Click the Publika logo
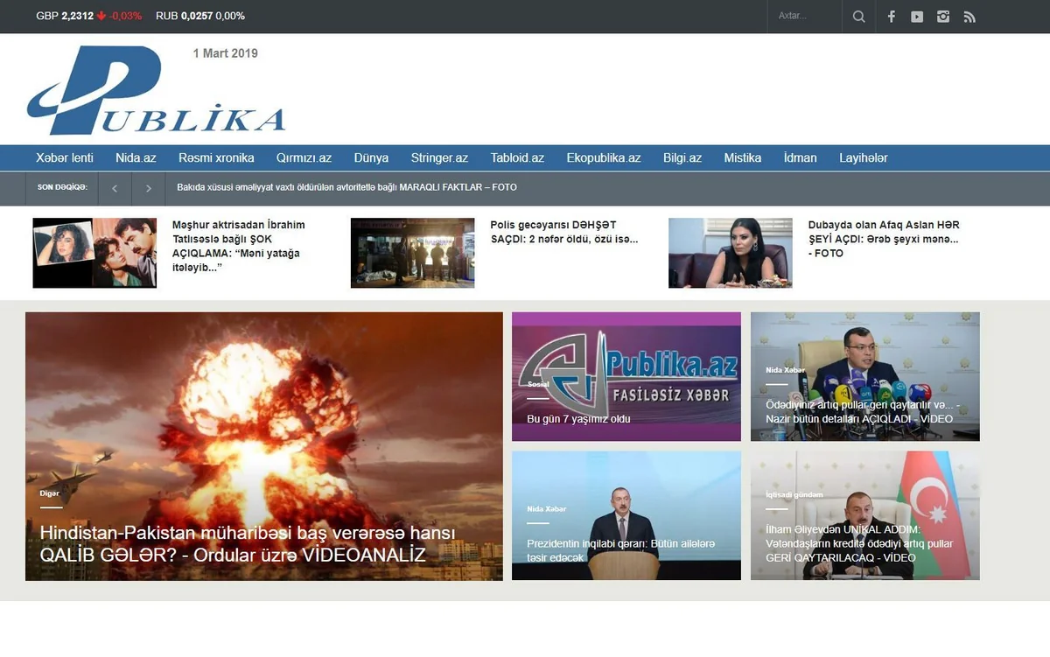 point(156,91)
